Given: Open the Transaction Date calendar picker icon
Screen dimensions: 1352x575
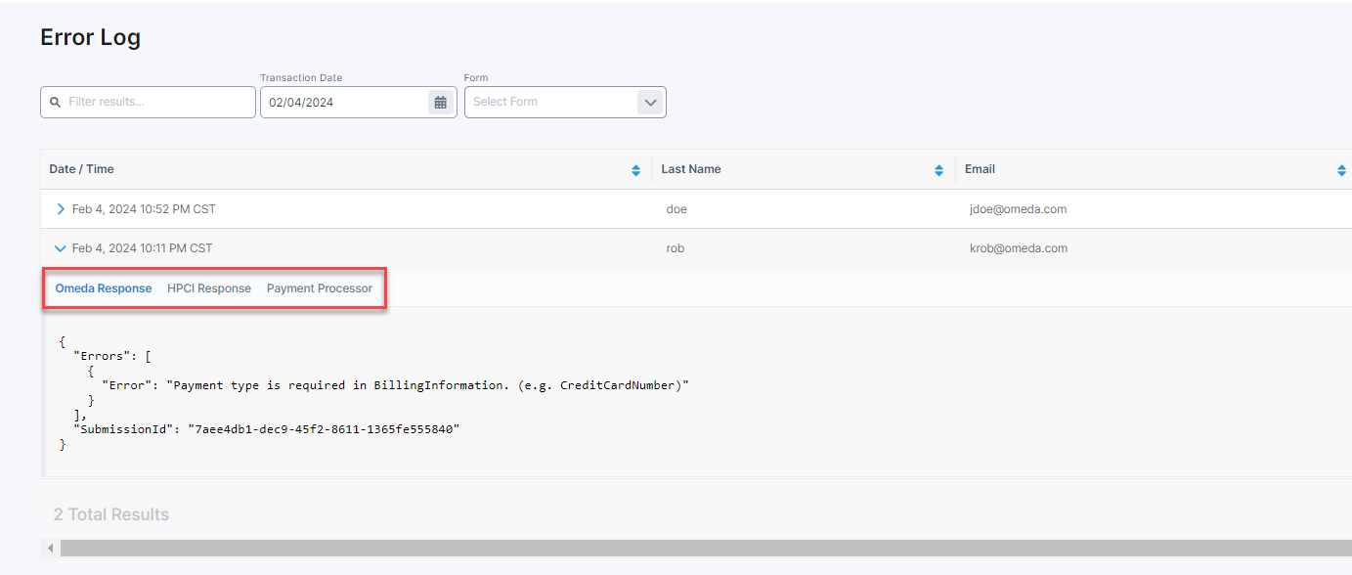Looking at the screenshot, I should pyautogui.click(x=441, y=102).
